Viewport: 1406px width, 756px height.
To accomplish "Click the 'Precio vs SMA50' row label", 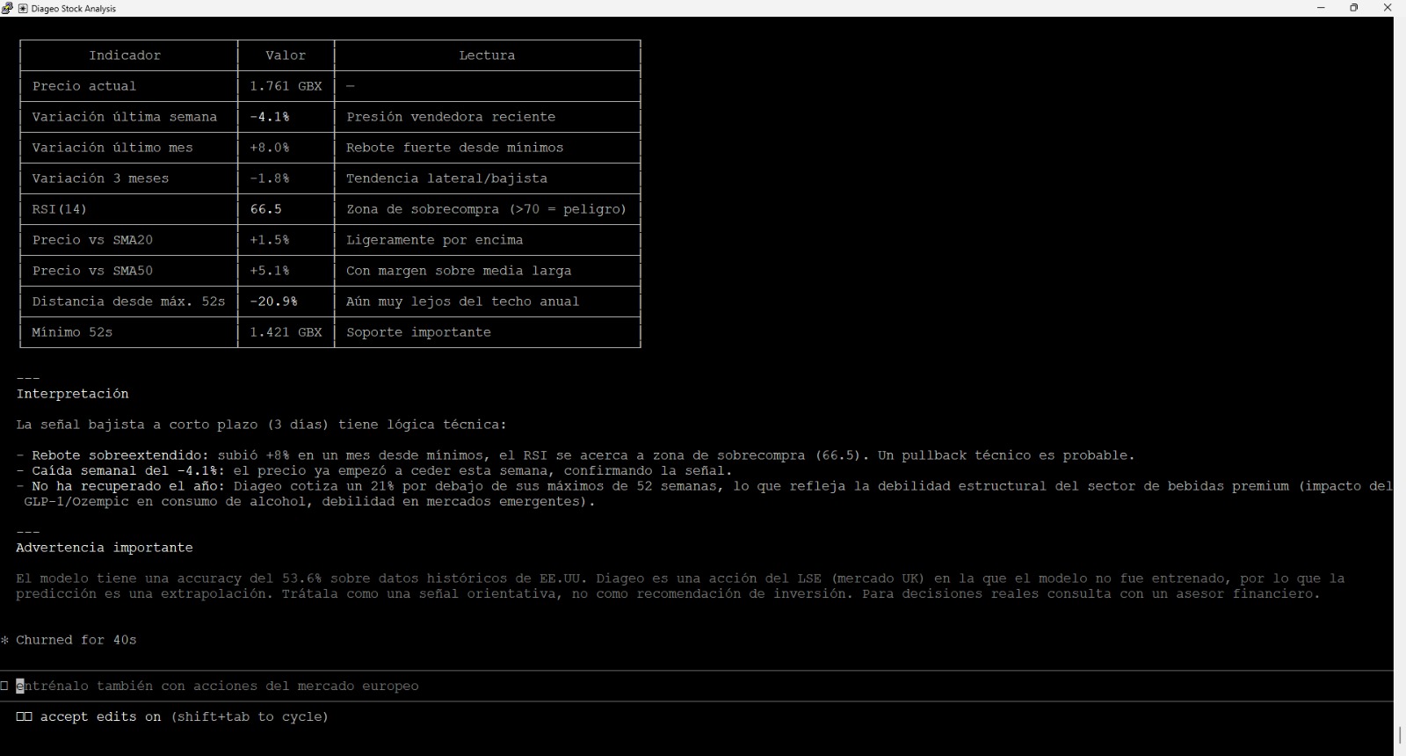I will point(92,271).
